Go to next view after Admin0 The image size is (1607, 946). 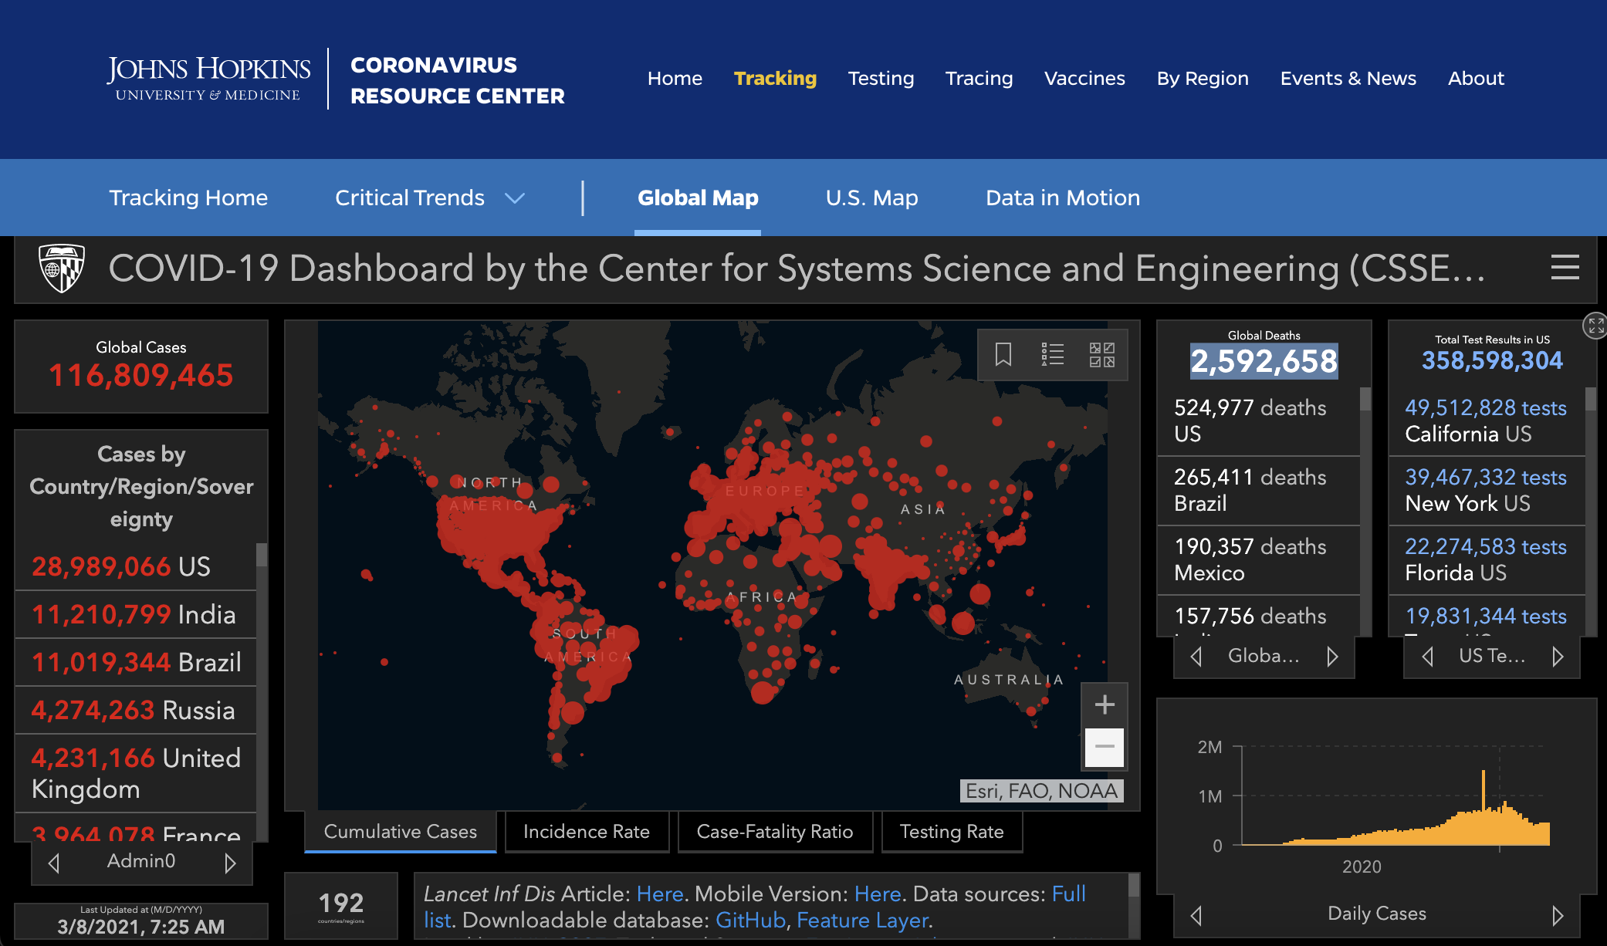(230, 863)
